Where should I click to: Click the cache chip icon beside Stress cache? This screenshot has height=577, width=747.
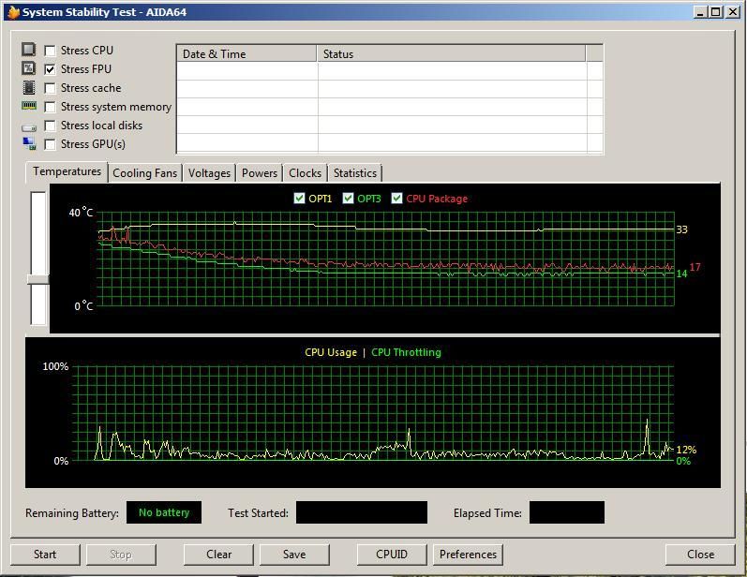[x=28, y=87]
